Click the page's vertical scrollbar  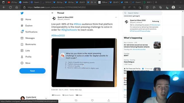click(183, 52)
